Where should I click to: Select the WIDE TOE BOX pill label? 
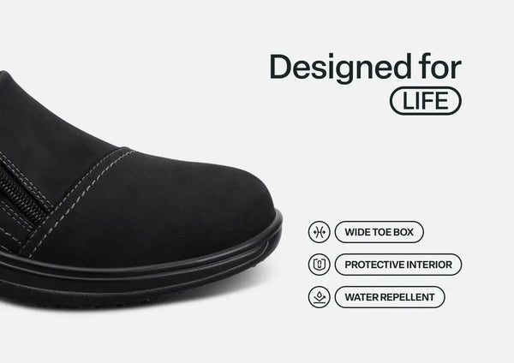[380, 232]
